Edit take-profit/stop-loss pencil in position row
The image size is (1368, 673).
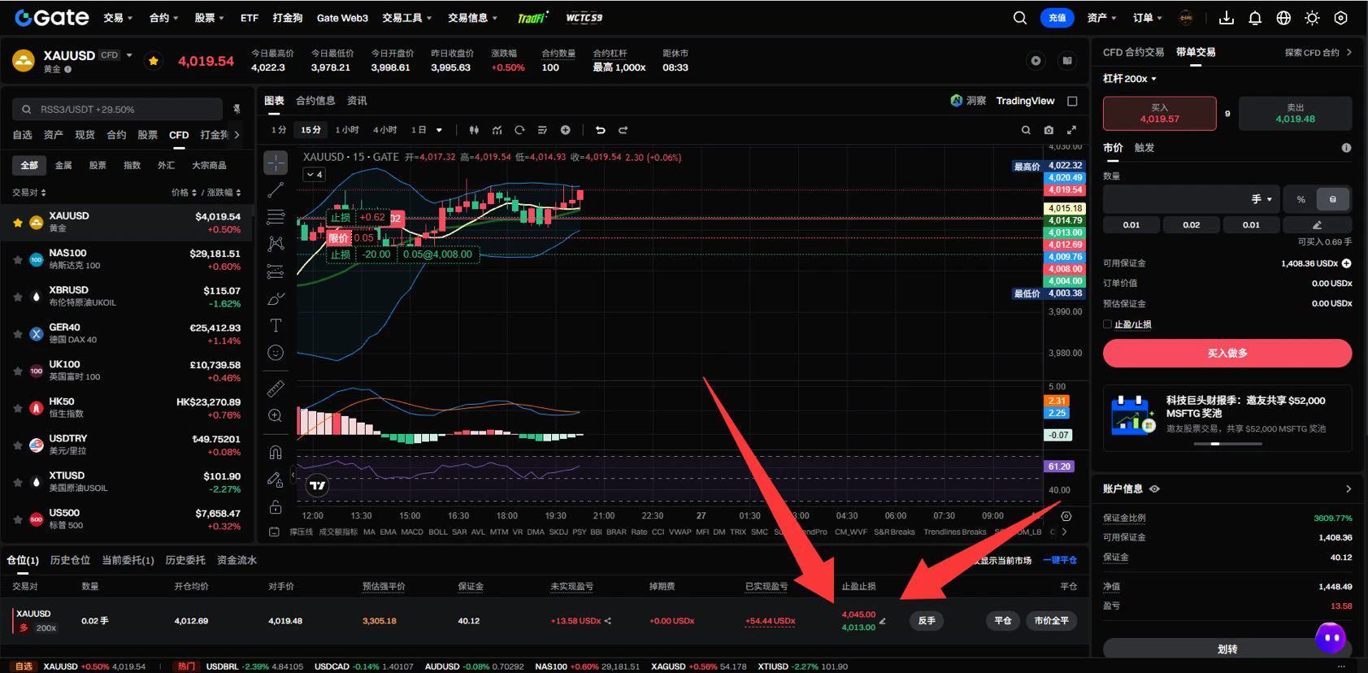[883, 621]
